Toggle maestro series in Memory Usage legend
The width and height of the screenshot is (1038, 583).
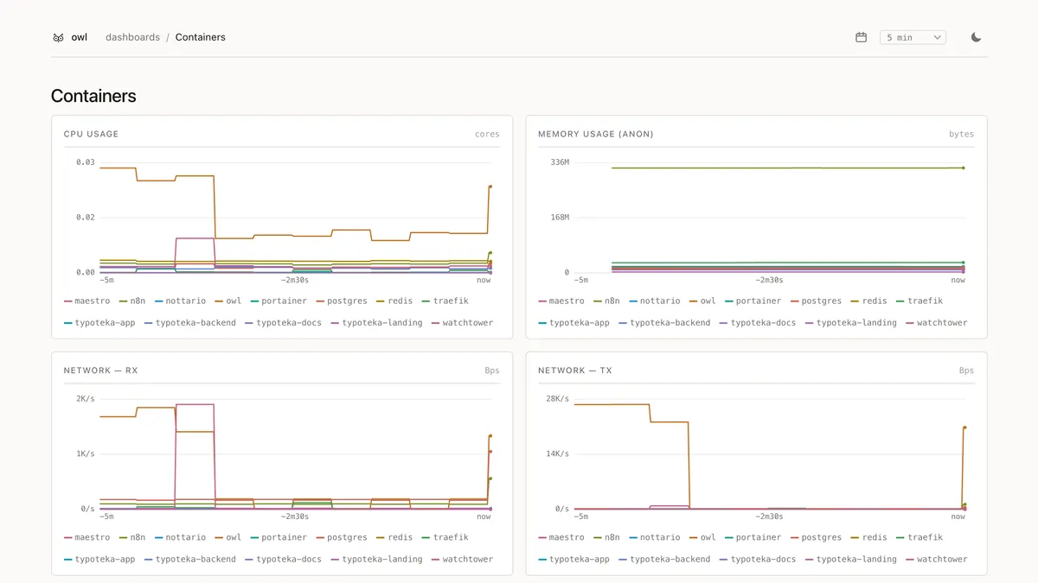[561, 301]
